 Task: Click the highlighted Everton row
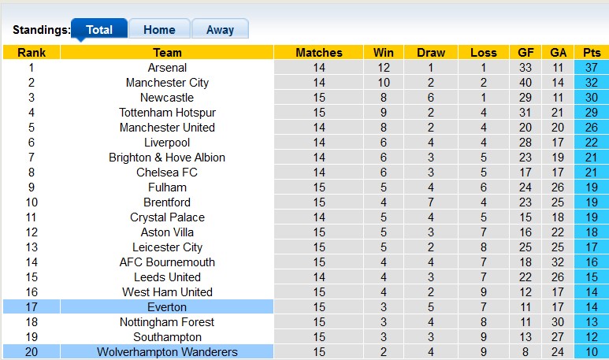(167, 307)
